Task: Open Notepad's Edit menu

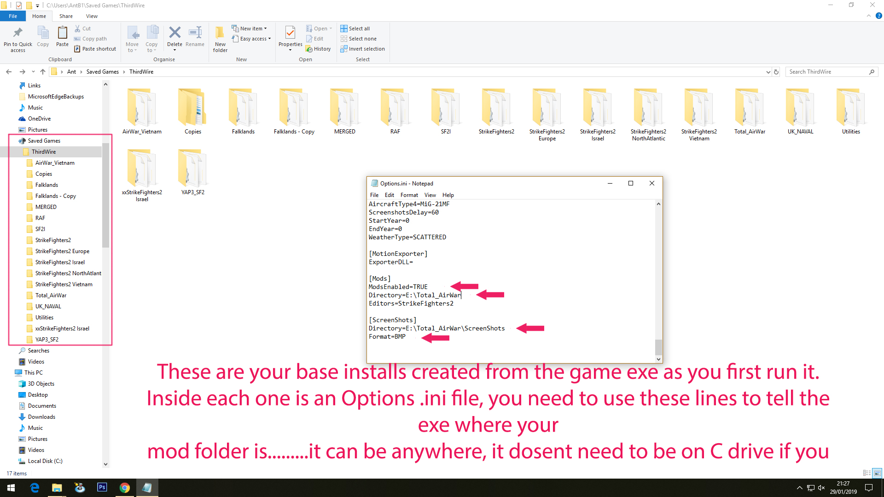Action: click(389, 195)
